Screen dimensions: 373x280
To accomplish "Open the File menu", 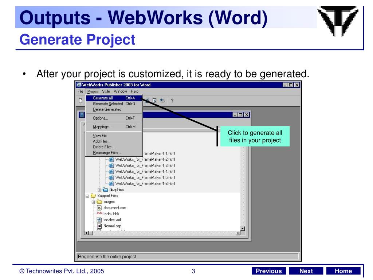I will pos(81,92).
